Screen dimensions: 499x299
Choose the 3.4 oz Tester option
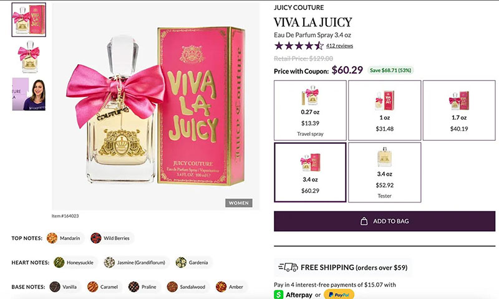pos(384,172)
